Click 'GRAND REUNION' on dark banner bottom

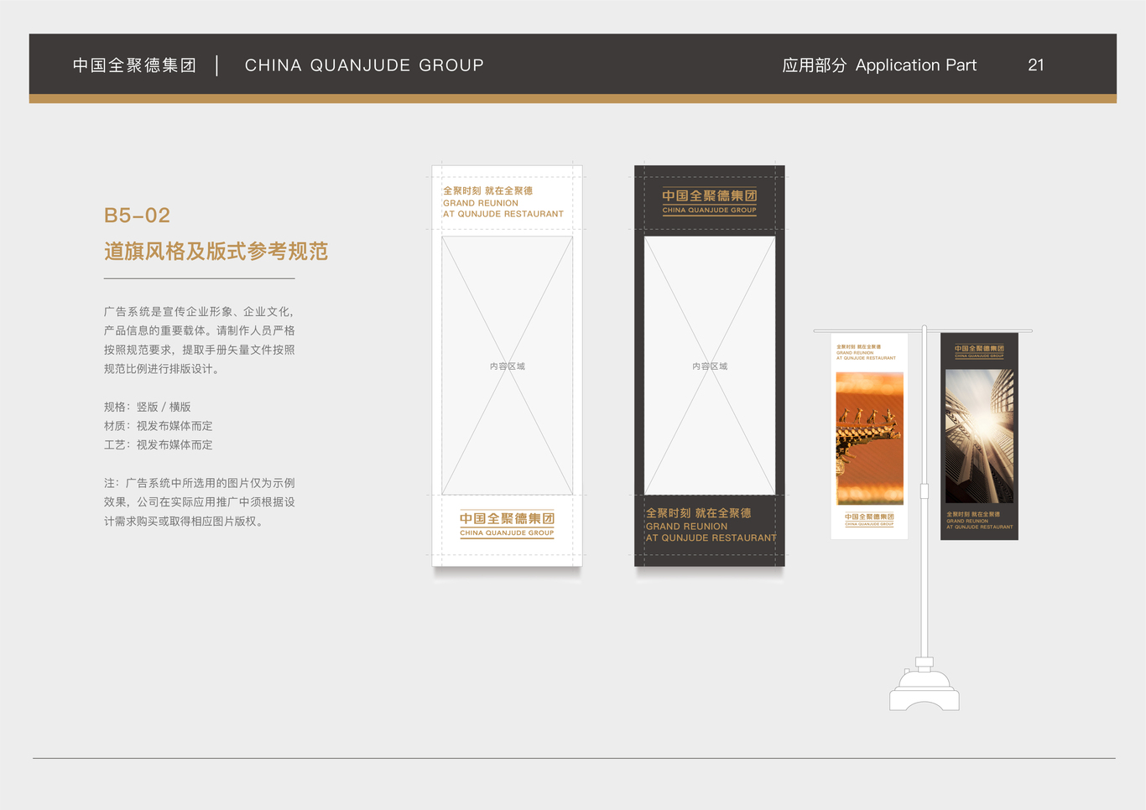(x=686, y=527)
